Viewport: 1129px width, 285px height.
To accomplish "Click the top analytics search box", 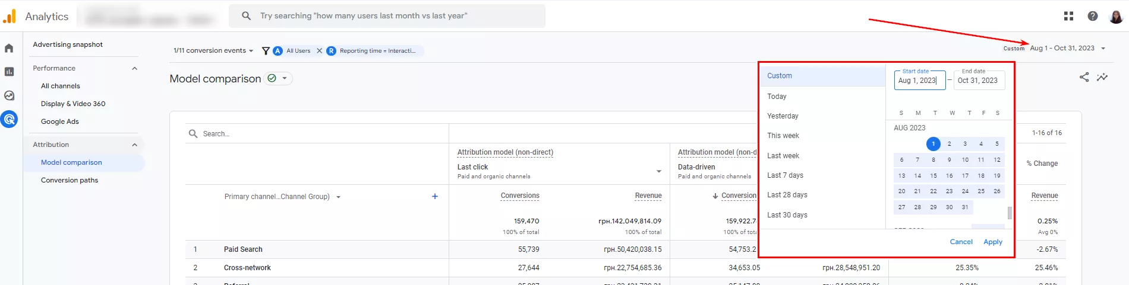I will pos(387,16).
